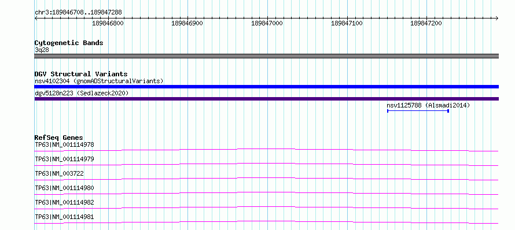Viewport: 515px width, 230px height.
Task: Open TP63|NM_001114982 transcript label
Action: pos(64,202)
